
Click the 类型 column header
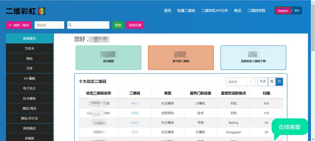(x=168, y=93)
